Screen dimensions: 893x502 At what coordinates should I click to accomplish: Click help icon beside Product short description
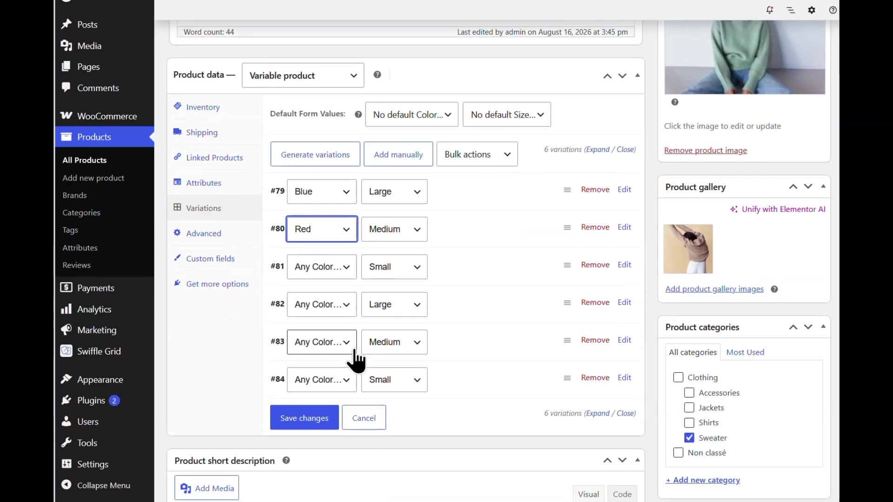[x=286, y=460]
